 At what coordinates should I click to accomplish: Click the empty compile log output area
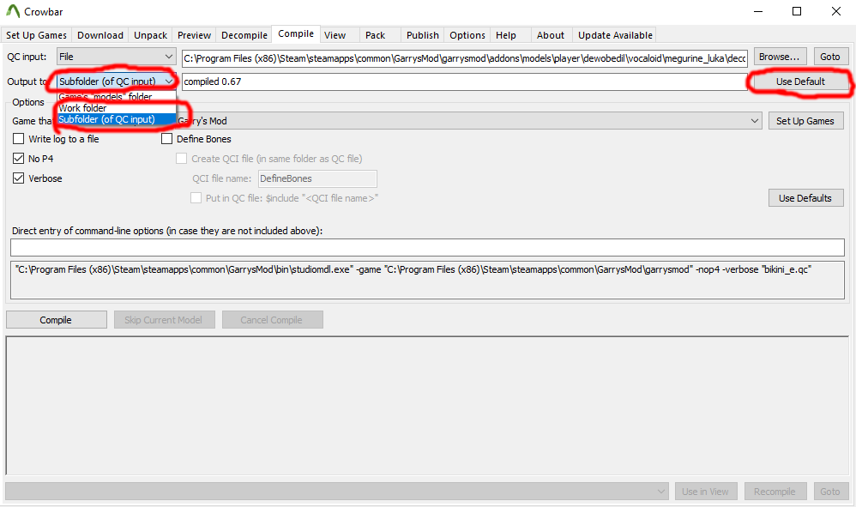click(x=427, y=406)
